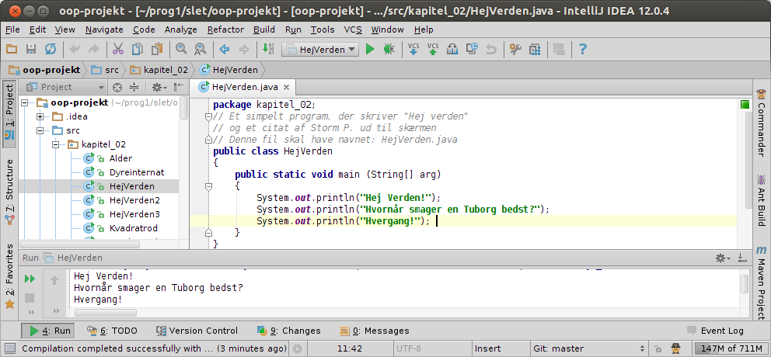Expand the .idea folder node
The height and width of the screenshot is (357, 771).
click(x=40, y=116)
